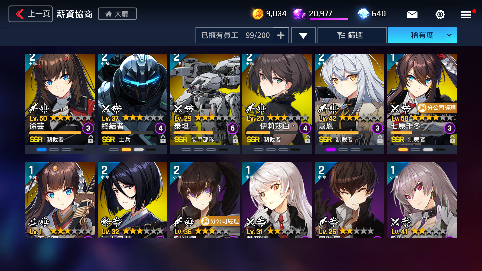Toggle the lock on 七原千冬 card
The height and width of the screenshot is (271, 482).
point(452,139)
